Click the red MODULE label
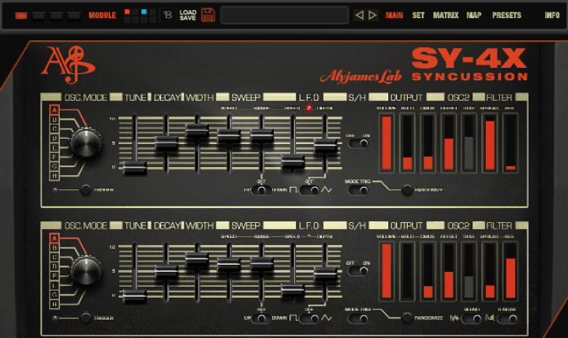 (x=102, y=15)
